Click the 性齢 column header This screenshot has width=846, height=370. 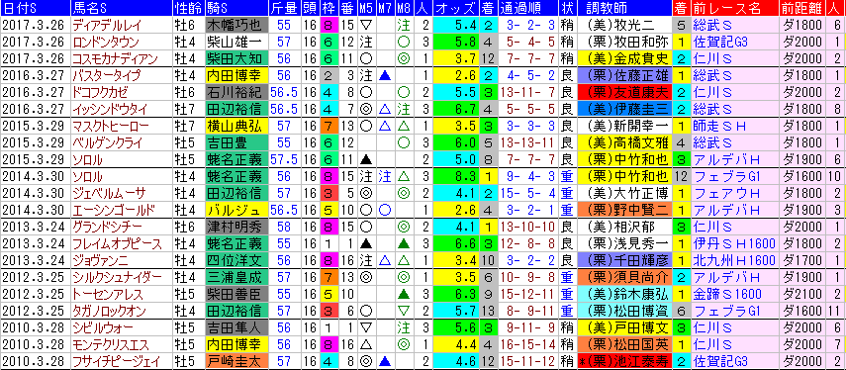pyautogui.click(x=188, y=9)
